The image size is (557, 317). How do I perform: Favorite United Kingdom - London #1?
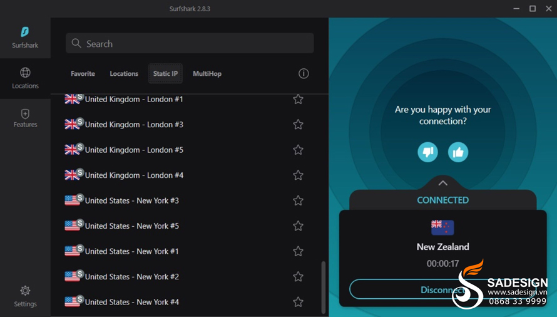pos(298,99)
